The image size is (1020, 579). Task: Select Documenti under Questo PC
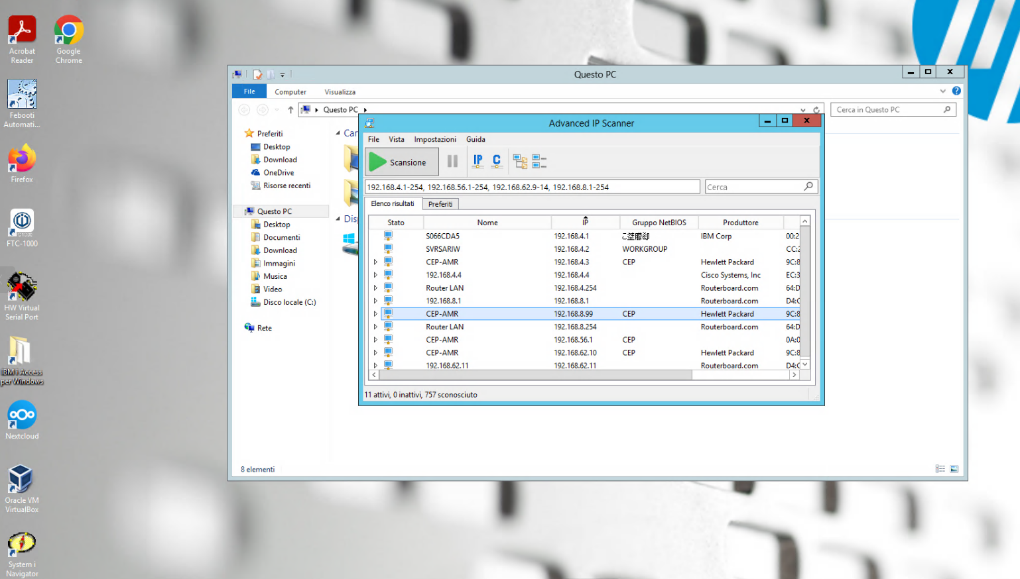click(x=281, y=237)
